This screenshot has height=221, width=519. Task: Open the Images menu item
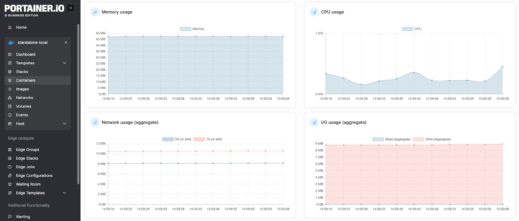(38, 89)
